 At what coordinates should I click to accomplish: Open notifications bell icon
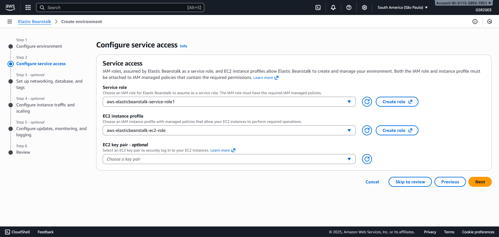[333, 7]
